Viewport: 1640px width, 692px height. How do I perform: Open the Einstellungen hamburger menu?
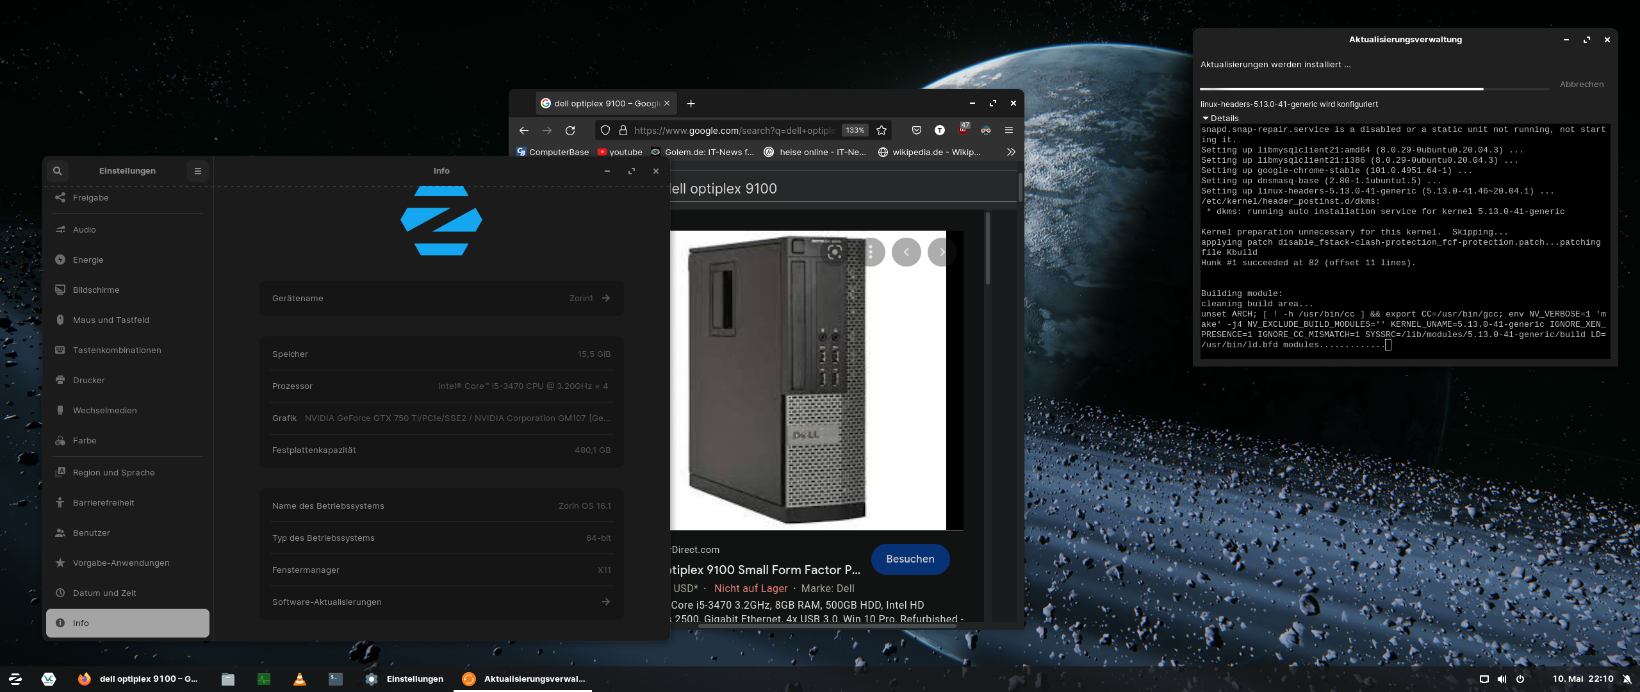[x=198, y=171]
